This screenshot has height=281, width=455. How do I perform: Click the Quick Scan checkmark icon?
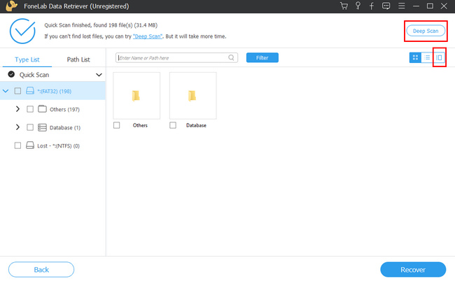click(11, 75)
